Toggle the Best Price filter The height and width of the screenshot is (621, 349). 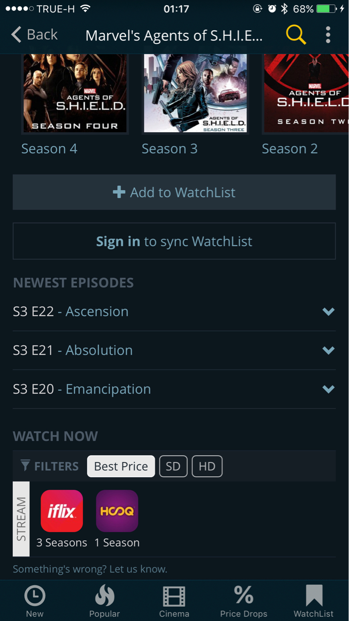tap(121, 466)
